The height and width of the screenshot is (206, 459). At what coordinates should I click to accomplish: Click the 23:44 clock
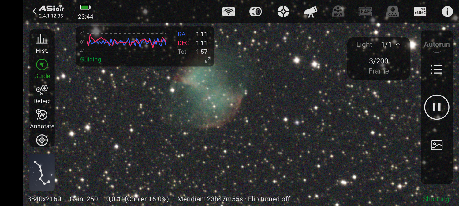point(86,17)
